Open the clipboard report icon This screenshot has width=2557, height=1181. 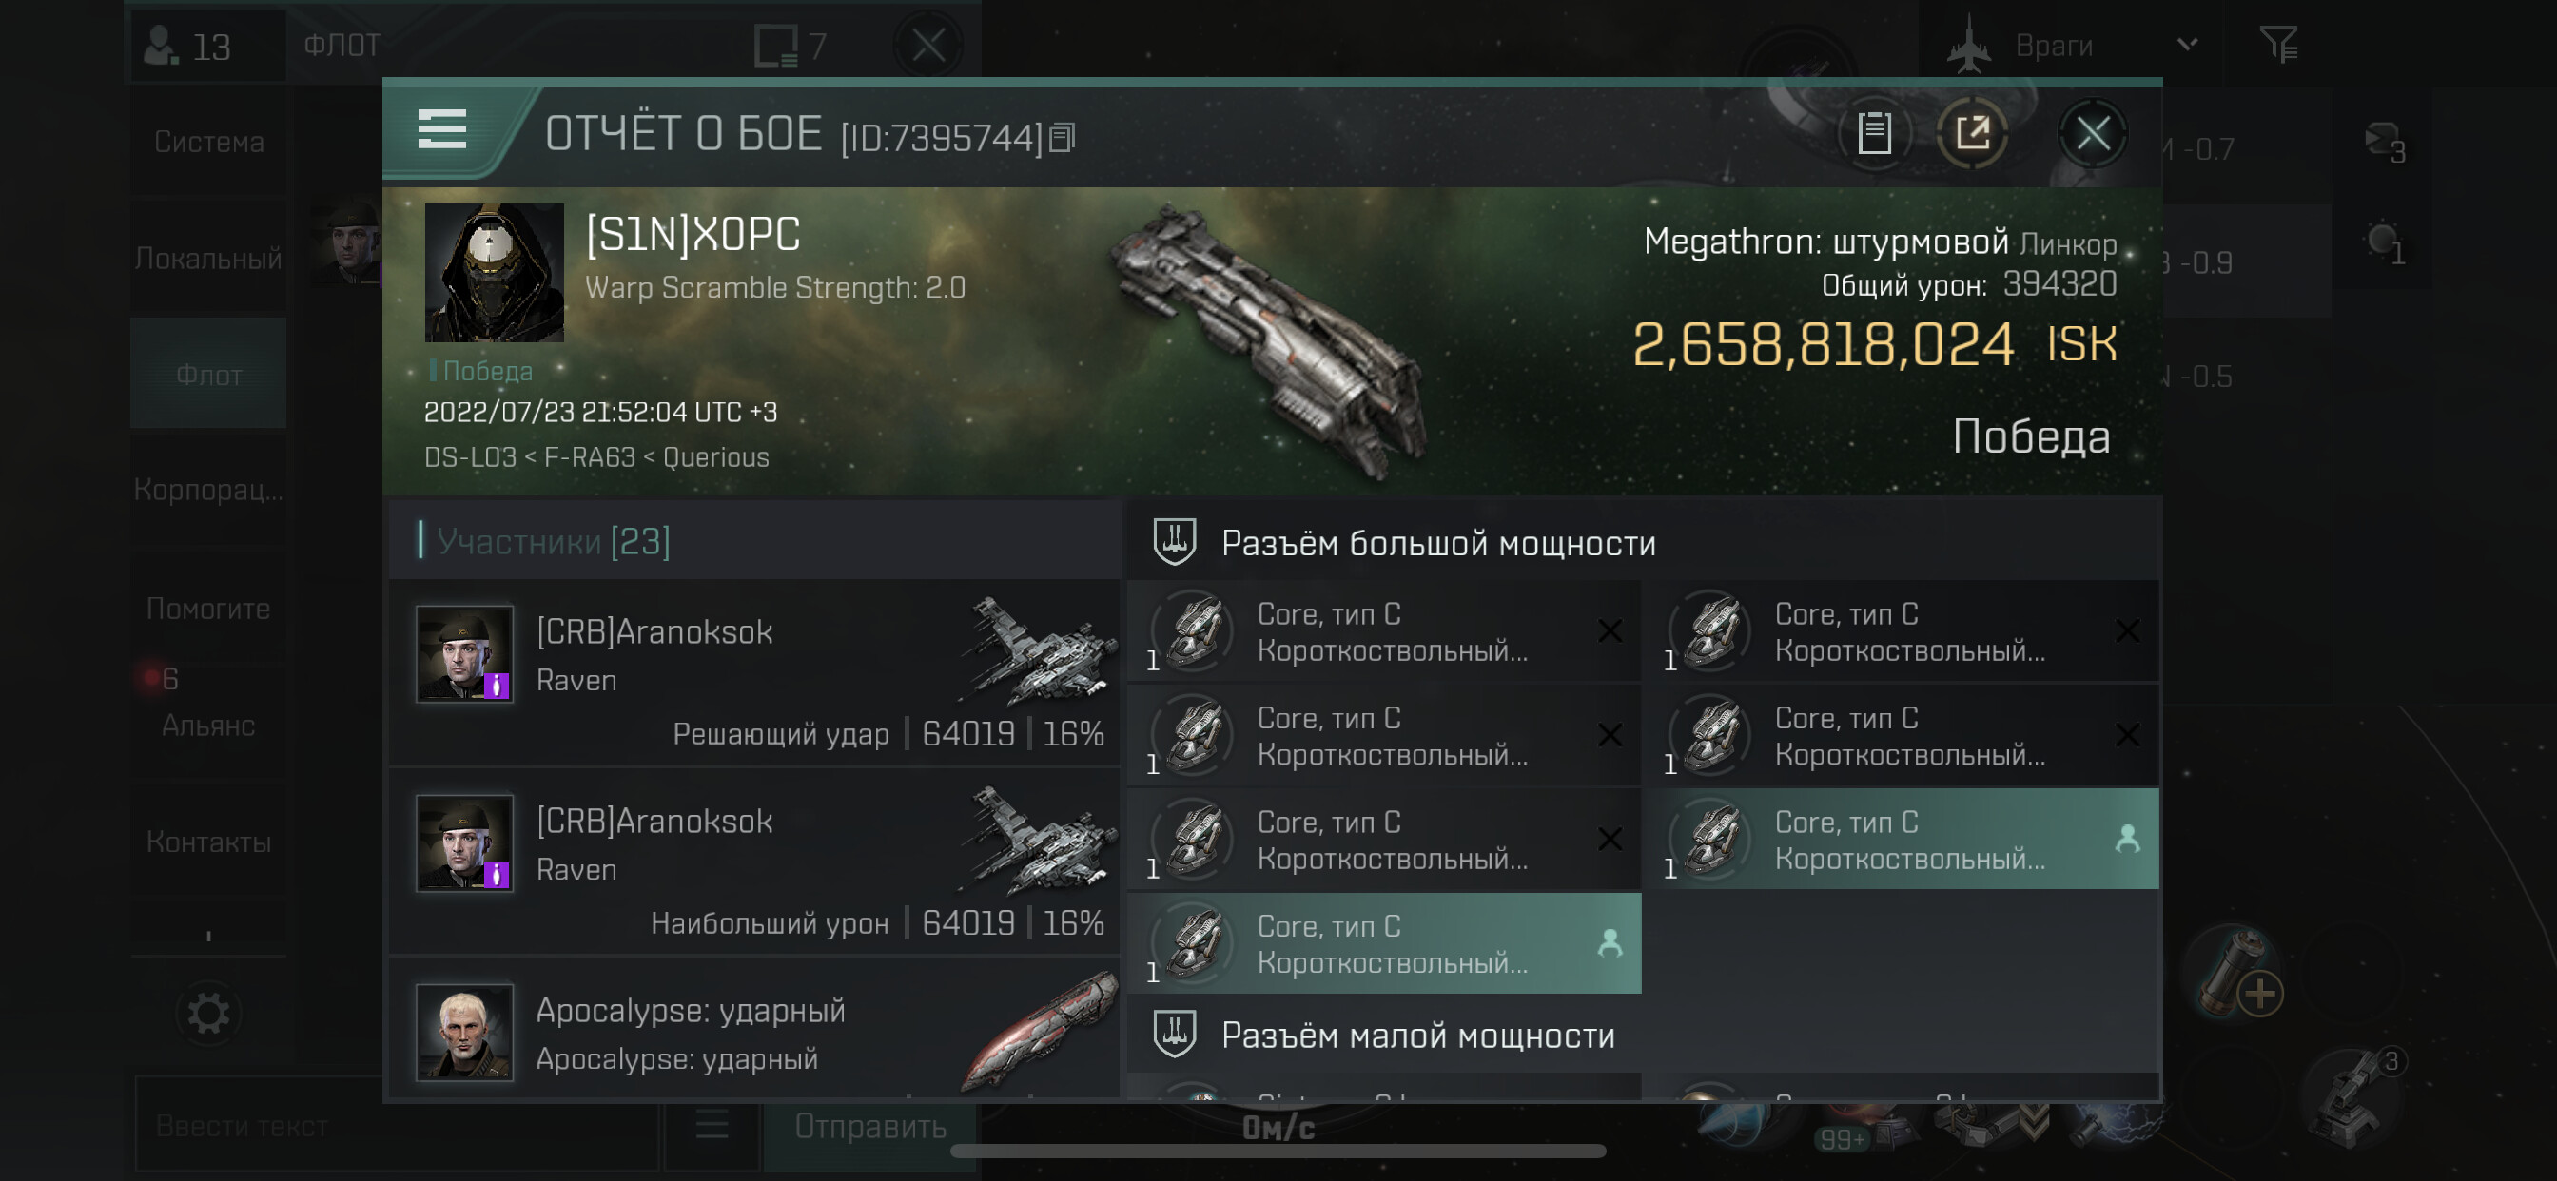pyautogui.click(x=1873, y=133)
